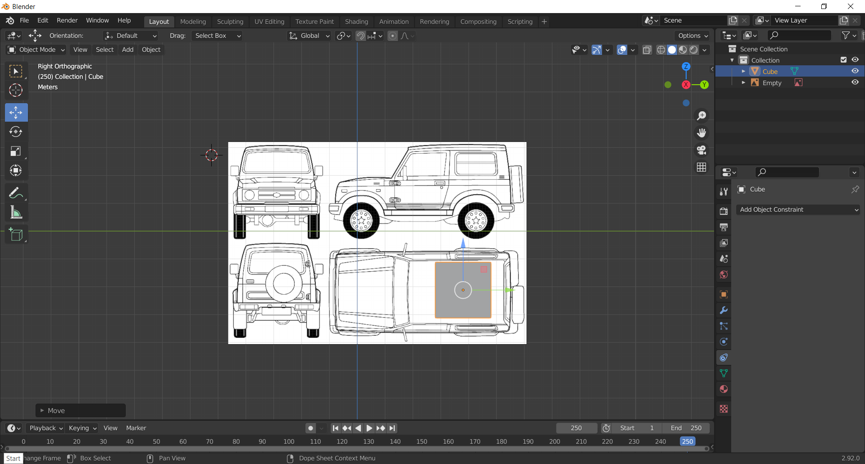Open the Texture properties tab
Screen dimensions: 865x464
tap(724, 409)
